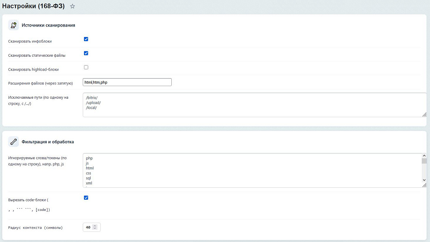Click the wrench icon beside Фильтрация и обработка

pos(13,142)
